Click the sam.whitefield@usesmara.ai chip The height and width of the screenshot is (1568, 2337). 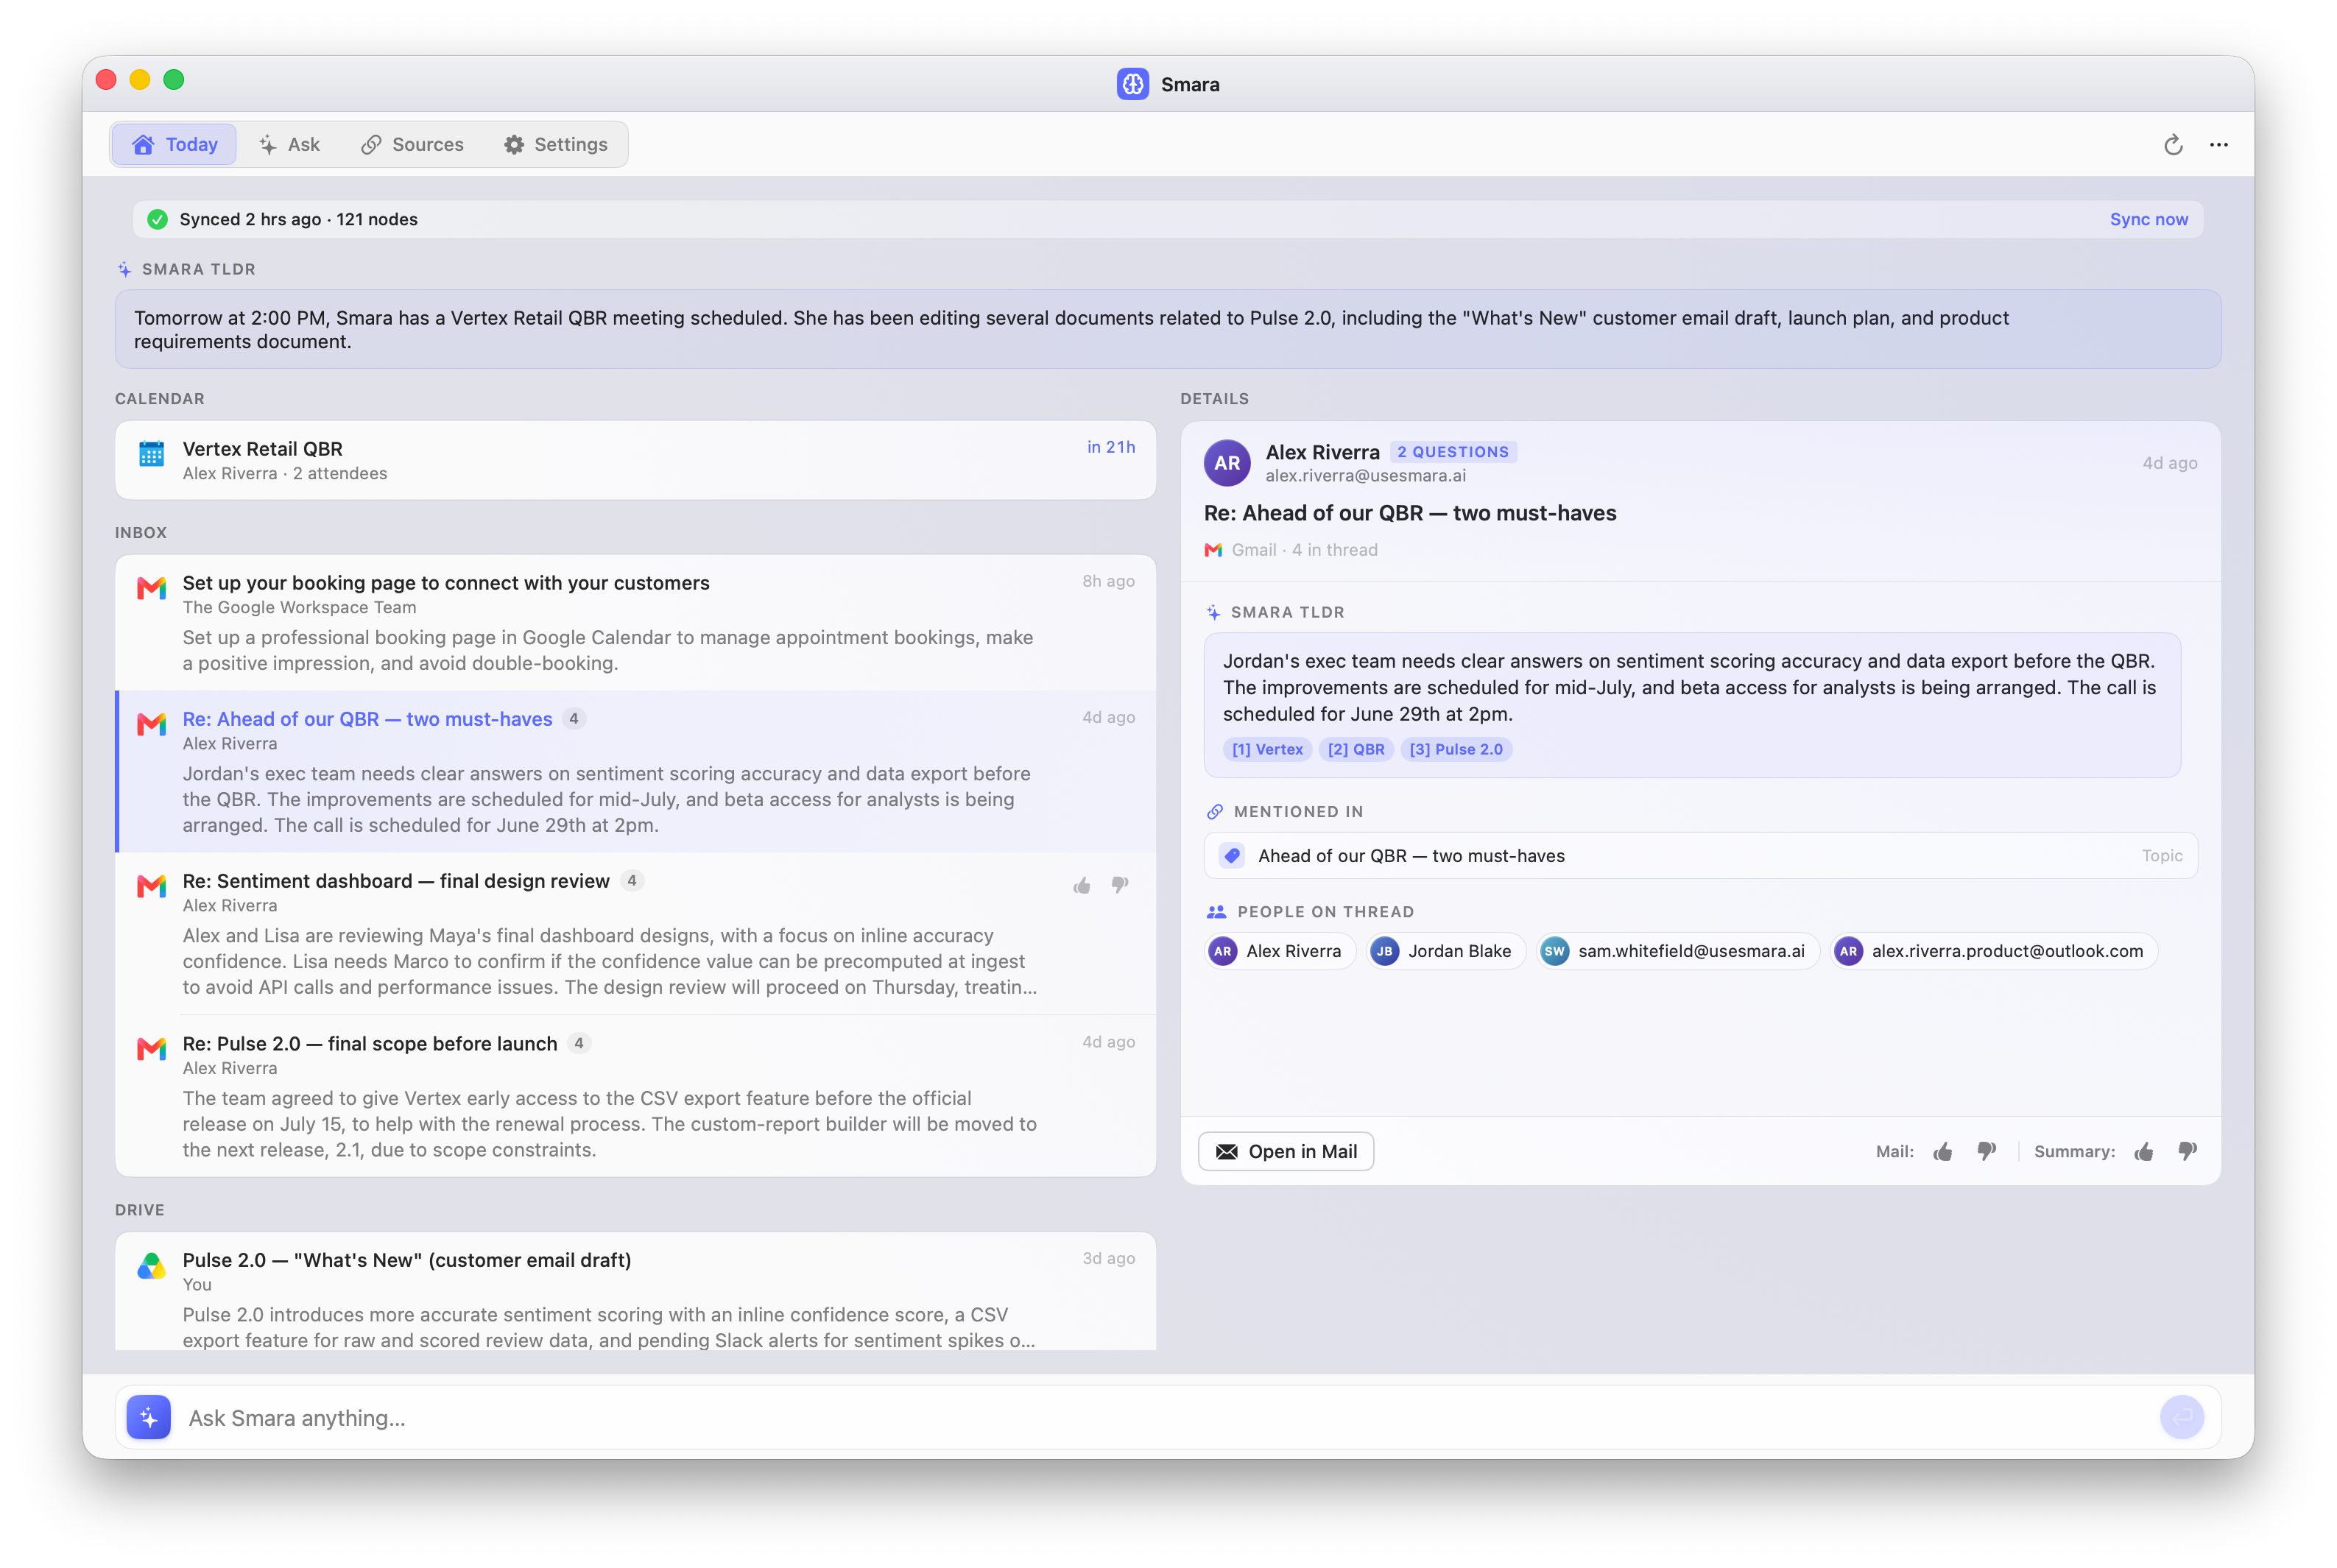coord(1677,951)
